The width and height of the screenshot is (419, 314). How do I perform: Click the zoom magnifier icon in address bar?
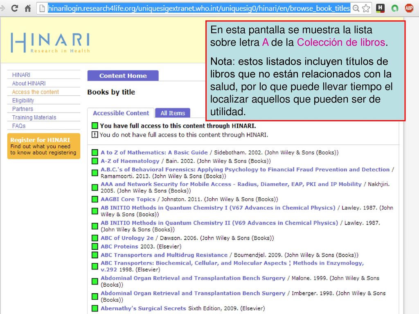[356, 8]
